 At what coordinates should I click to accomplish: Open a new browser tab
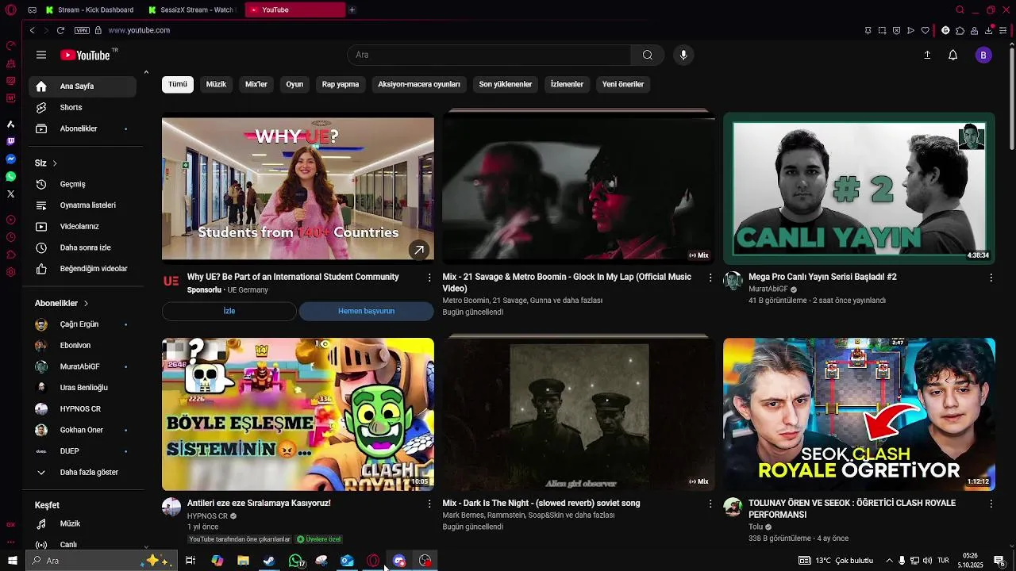(352, 10)
